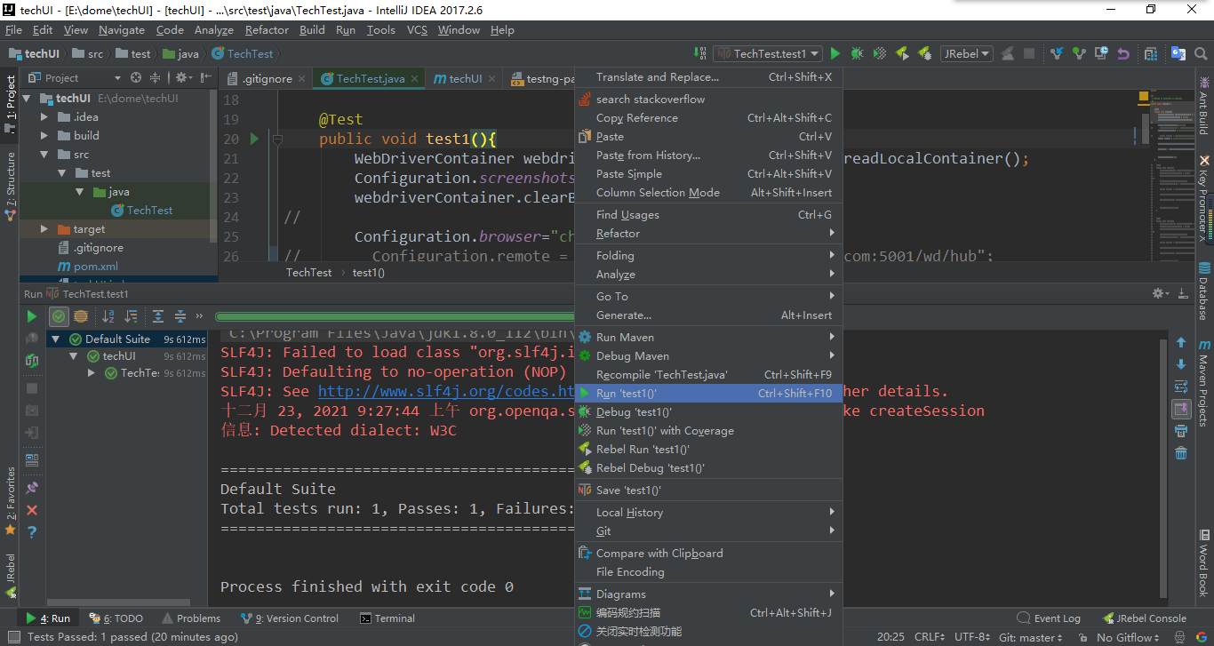Click the test run progress bar
1214x646 pixels.
(395, 316)
